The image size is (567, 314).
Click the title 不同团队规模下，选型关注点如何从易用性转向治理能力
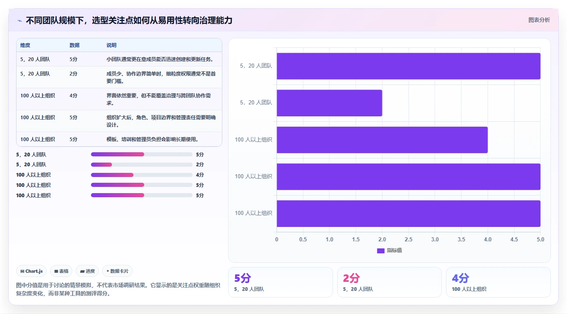(129, 20)
